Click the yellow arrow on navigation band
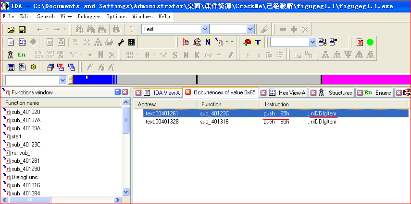411x204 pixels. [x=87, y=77]
